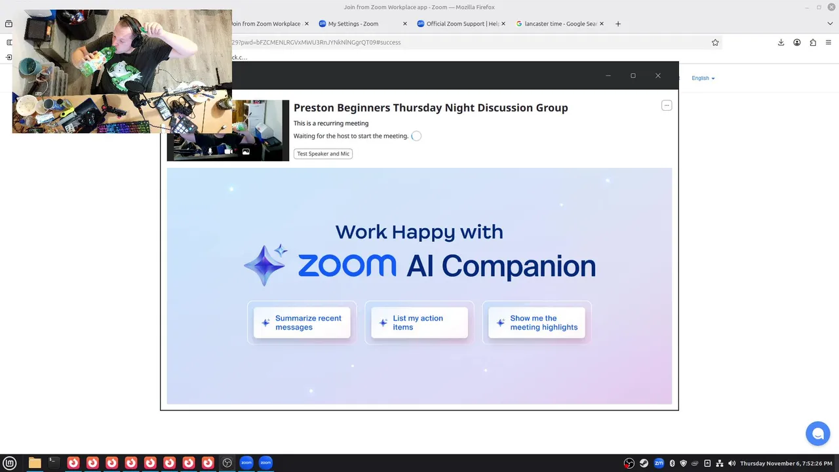Open the English language dropdown
Screen dimensions: 839x472
click(703, 78)
